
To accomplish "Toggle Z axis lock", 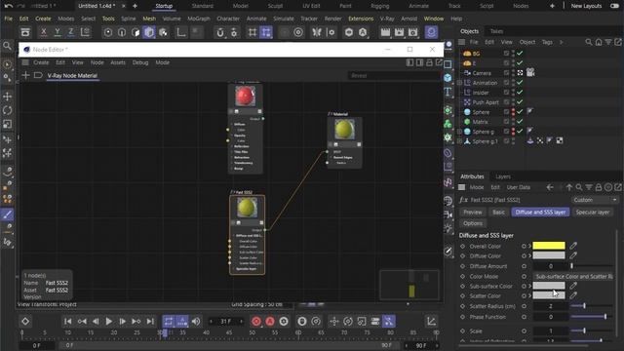I will click(71, 32).
